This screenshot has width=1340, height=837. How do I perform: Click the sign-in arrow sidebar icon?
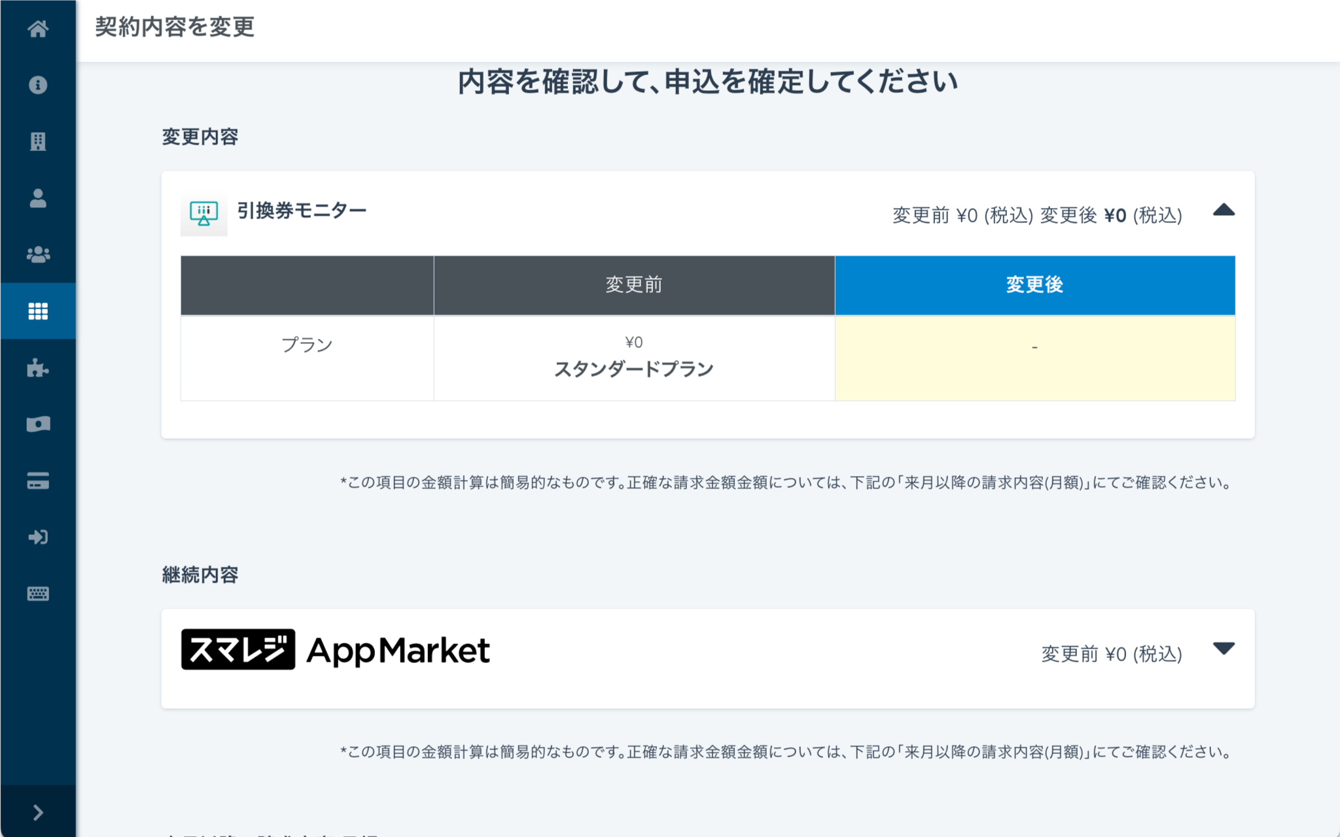(38, 537)
